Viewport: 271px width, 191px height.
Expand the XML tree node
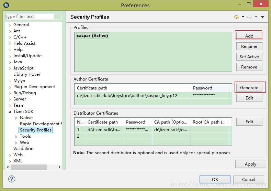(10, 161)
